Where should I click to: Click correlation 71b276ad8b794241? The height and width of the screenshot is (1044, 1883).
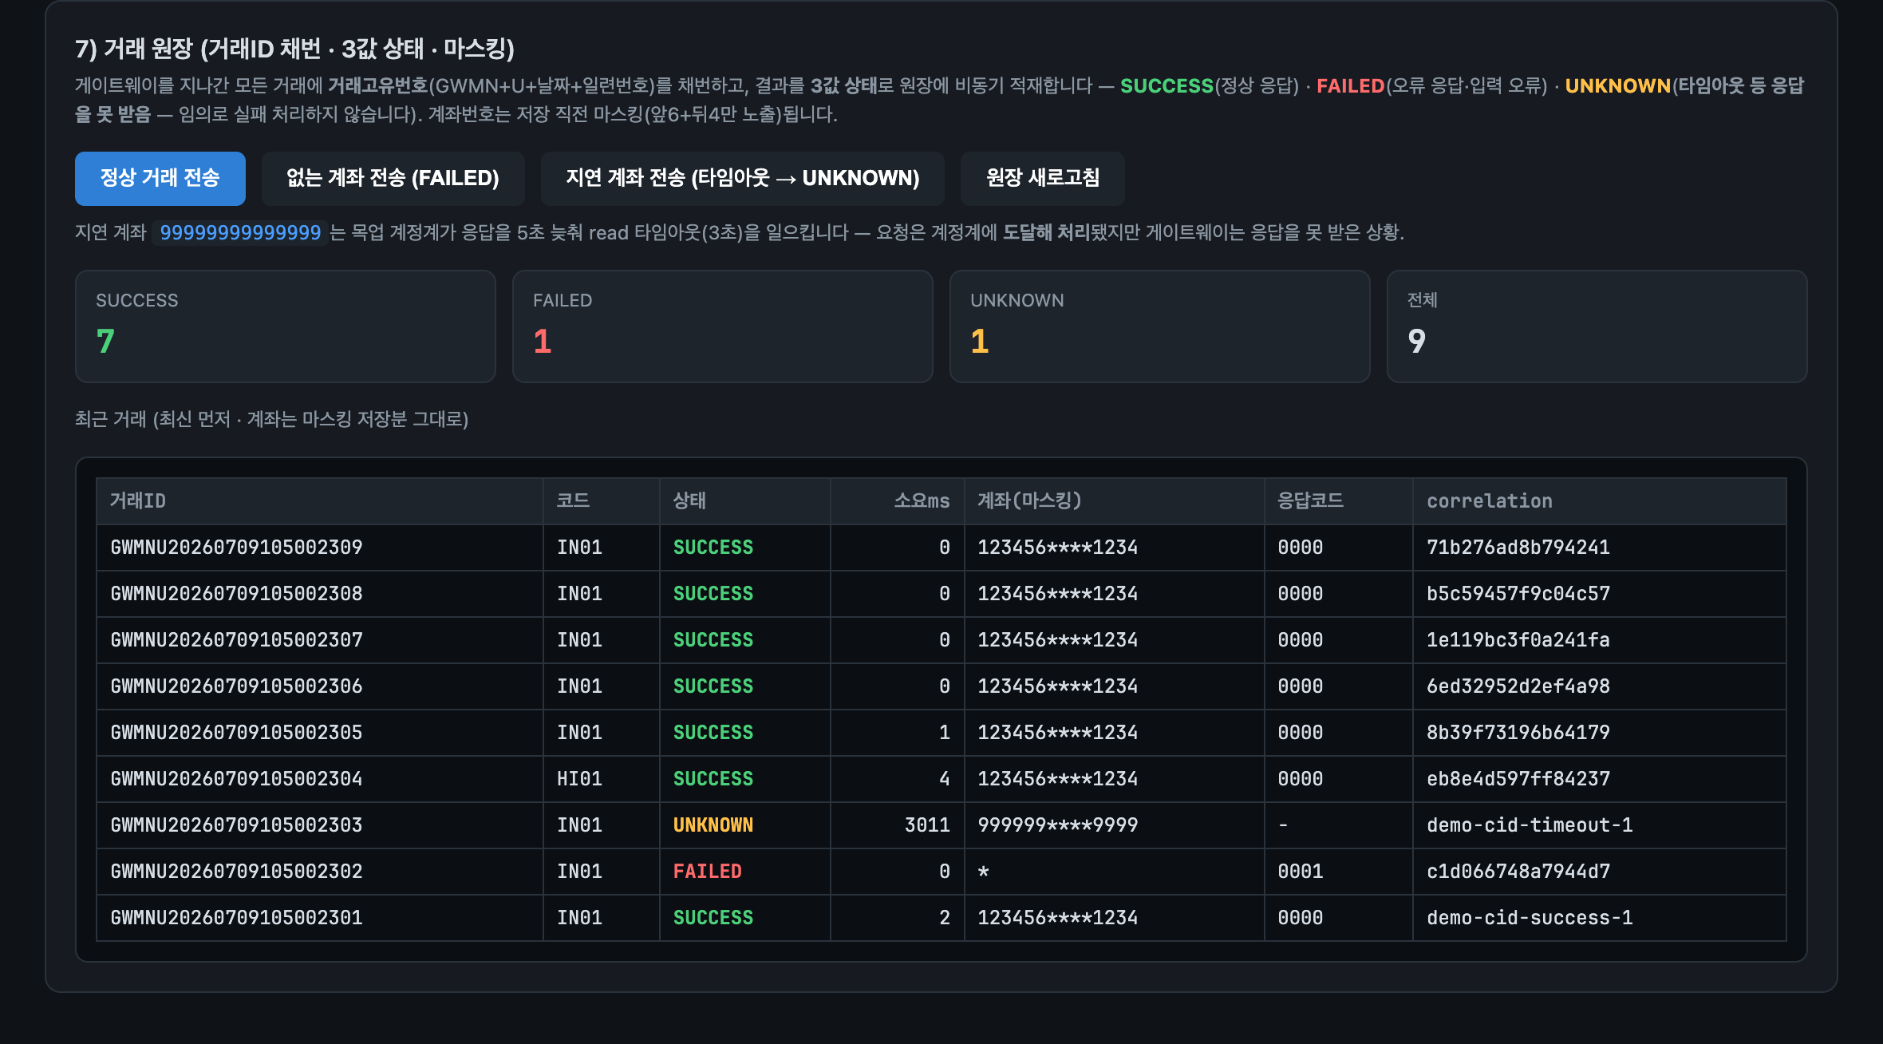click(x=1518, y=548)
